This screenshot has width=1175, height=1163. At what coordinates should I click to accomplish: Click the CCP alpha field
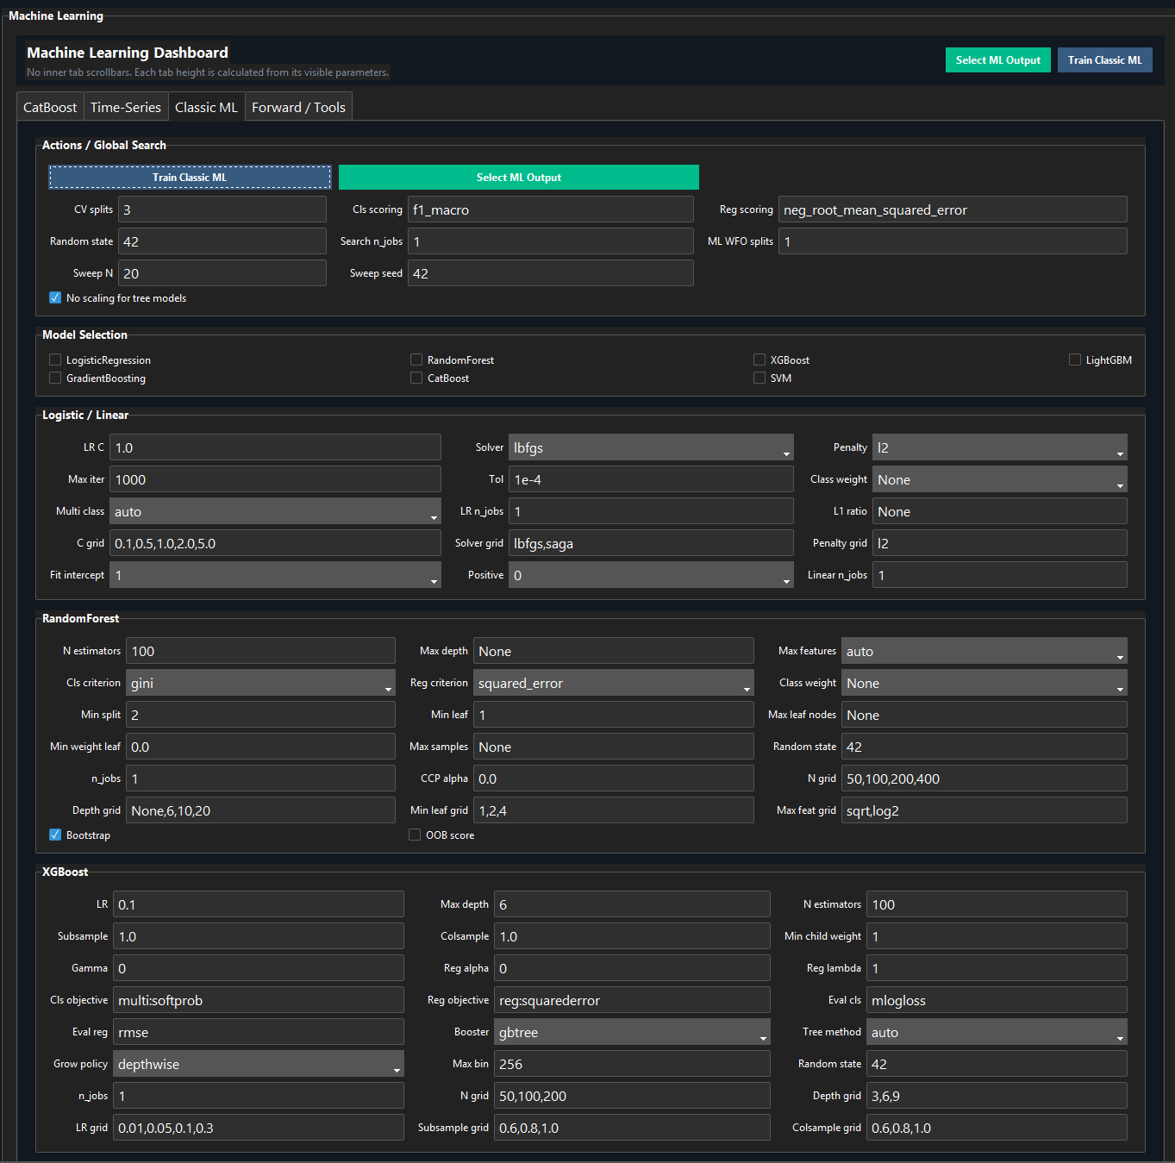coord(614,778)
